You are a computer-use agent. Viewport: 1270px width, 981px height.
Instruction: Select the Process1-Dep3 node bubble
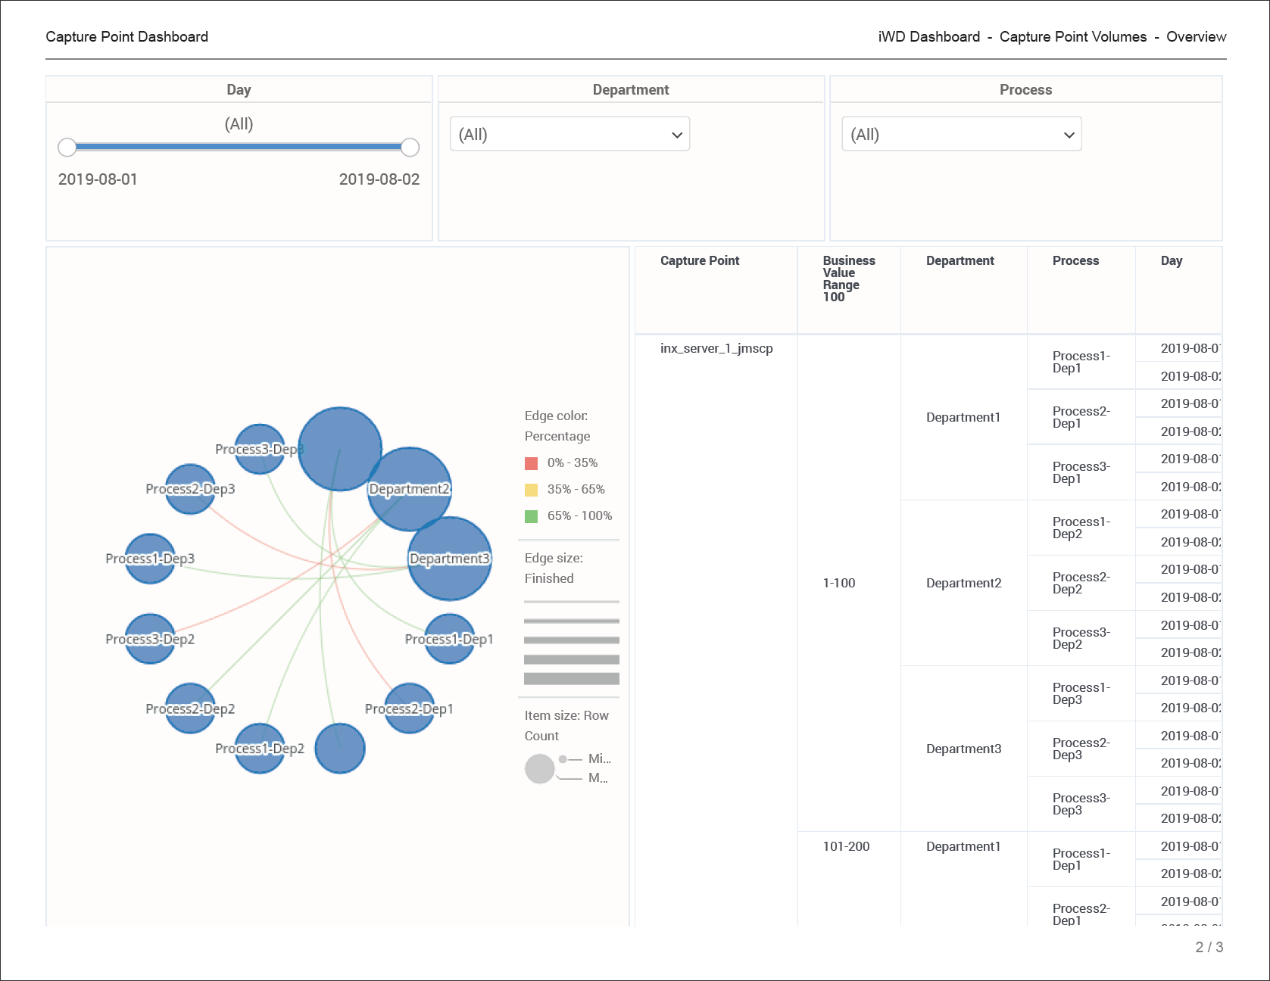(150, 559)
